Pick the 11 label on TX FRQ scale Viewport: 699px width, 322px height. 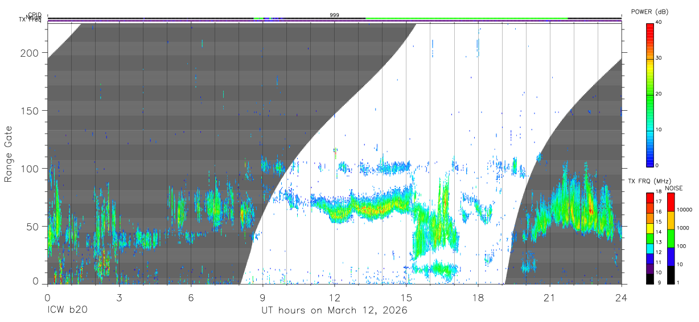(x=658, y=262)
